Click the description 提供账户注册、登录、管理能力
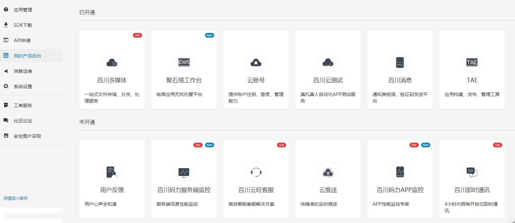The width and height of the screenshot is (515, 223). click(x=256, y=98)
